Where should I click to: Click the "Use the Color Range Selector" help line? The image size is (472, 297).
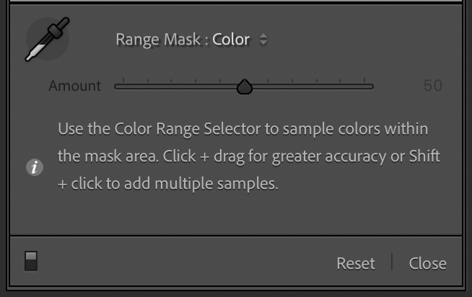242,129
